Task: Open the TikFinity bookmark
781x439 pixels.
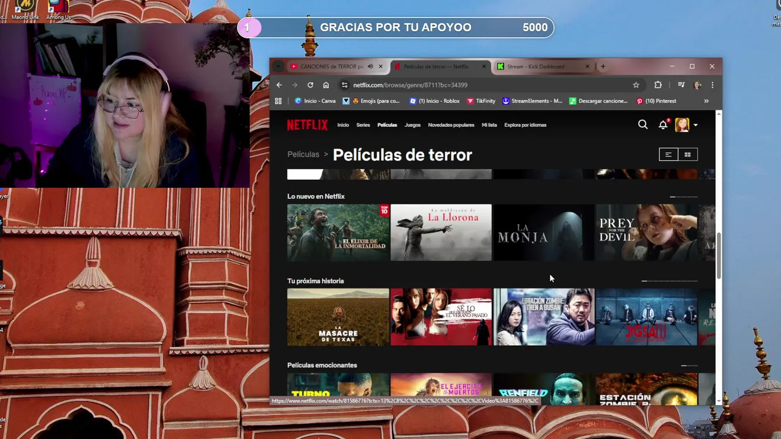Action: [x=481, y=101]
